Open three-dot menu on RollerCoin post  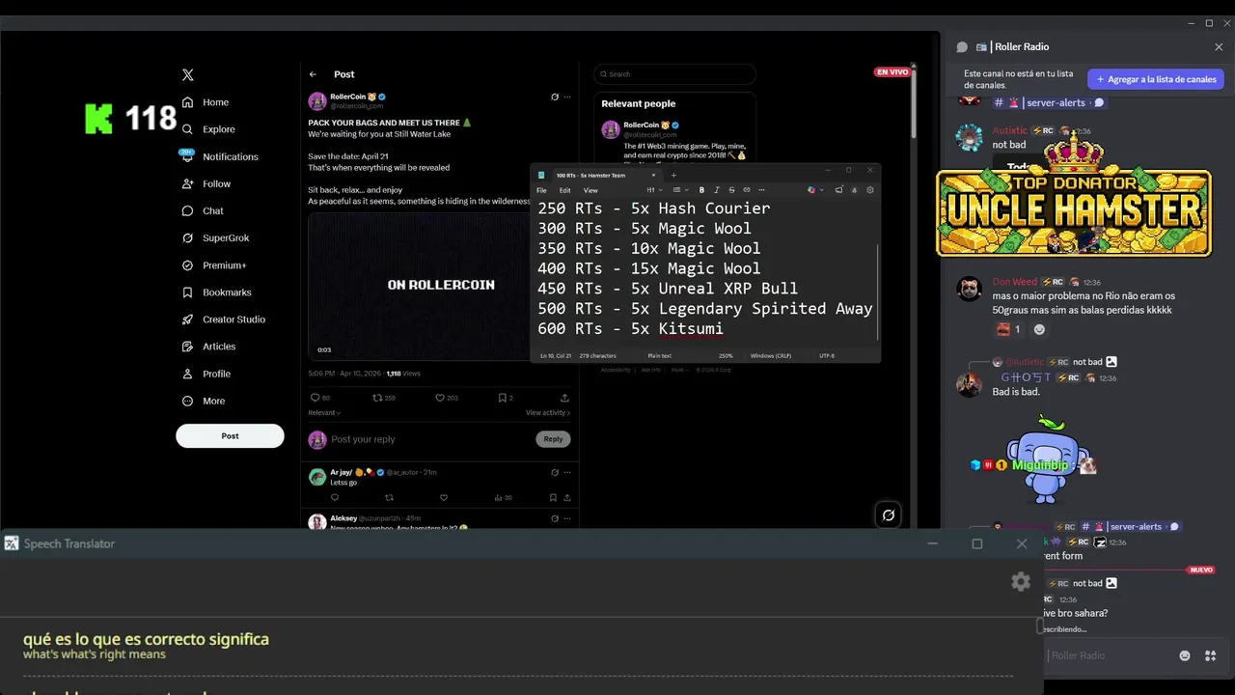567,97
